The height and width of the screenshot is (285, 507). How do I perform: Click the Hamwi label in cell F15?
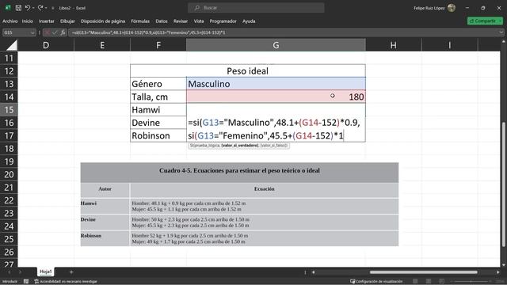(158, 110)
